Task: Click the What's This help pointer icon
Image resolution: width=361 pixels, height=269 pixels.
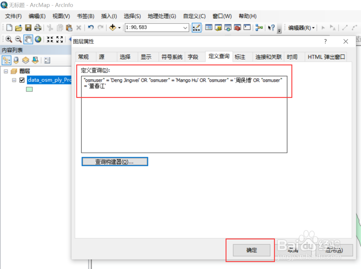Action: click(271, 27)
